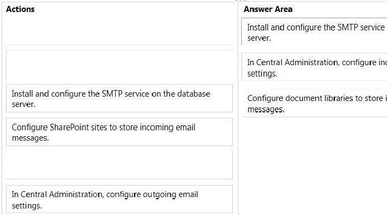Click the word "database" in the SMTP action
The image size is (387, 215).
click(194, 94)
